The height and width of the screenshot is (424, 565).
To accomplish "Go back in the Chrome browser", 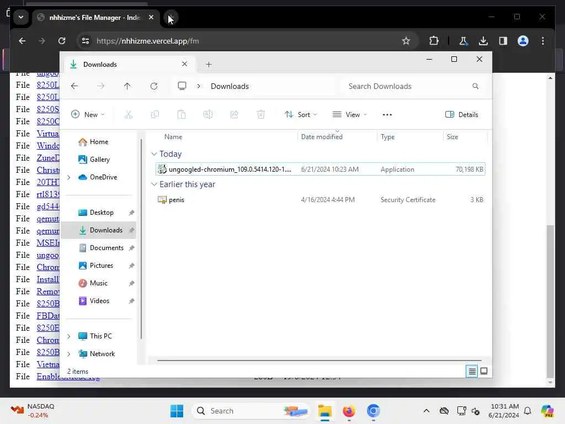I will coord(22,41).
